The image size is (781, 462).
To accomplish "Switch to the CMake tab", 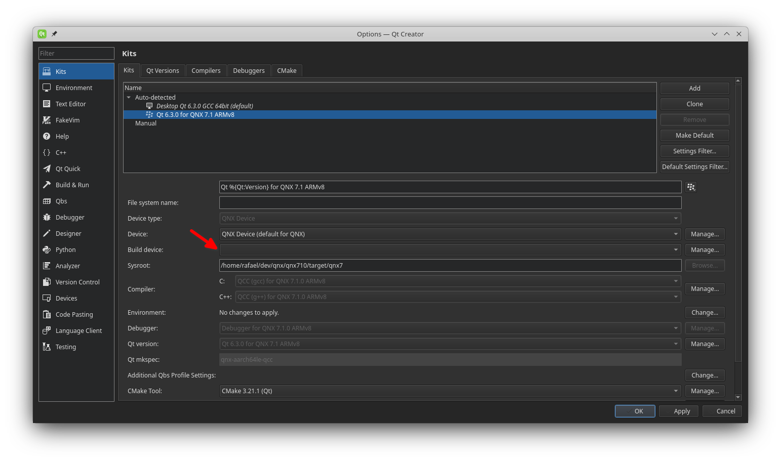I will pyautogui.click(x=287, y=71).
